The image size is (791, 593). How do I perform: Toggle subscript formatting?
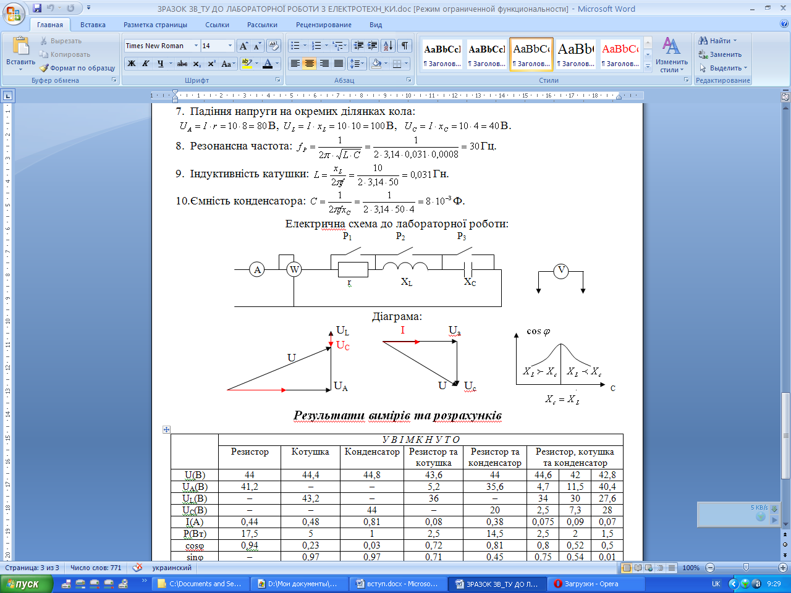point(197,63)
